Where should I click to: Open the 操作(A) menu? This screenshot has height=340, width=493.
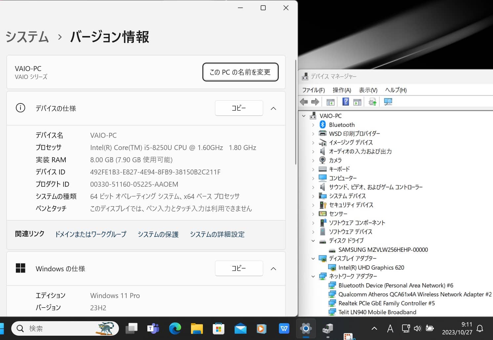coord(342,90)
